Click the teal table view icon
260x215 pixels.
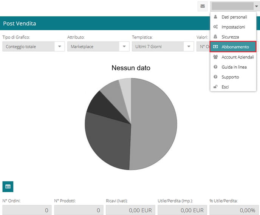point(8,187)
